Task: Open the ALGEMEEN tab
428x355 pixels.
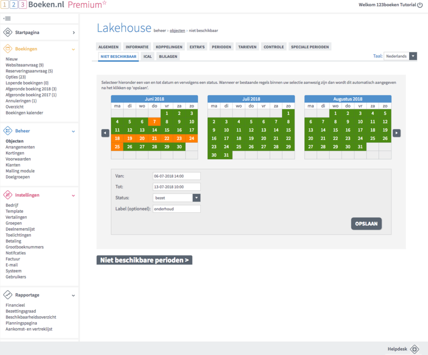Action: [x=108, y=47]
